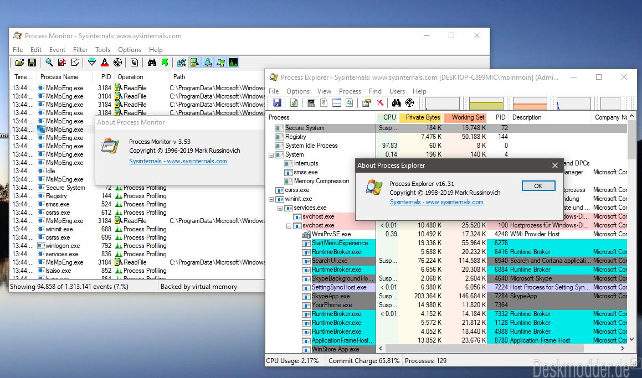
Task: Open Sysinternals link in About Process Explorer
Action: pos(436,202)
